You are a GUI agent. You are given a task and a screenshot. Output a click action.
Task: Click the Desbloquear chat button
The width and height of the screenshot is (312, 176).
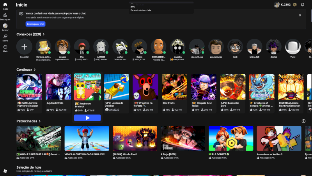click(x=35, y=24)
